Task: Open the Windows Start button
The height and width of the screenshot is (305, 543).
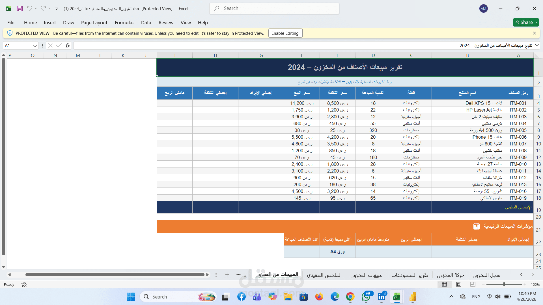Action: click(x=131, y=297)
